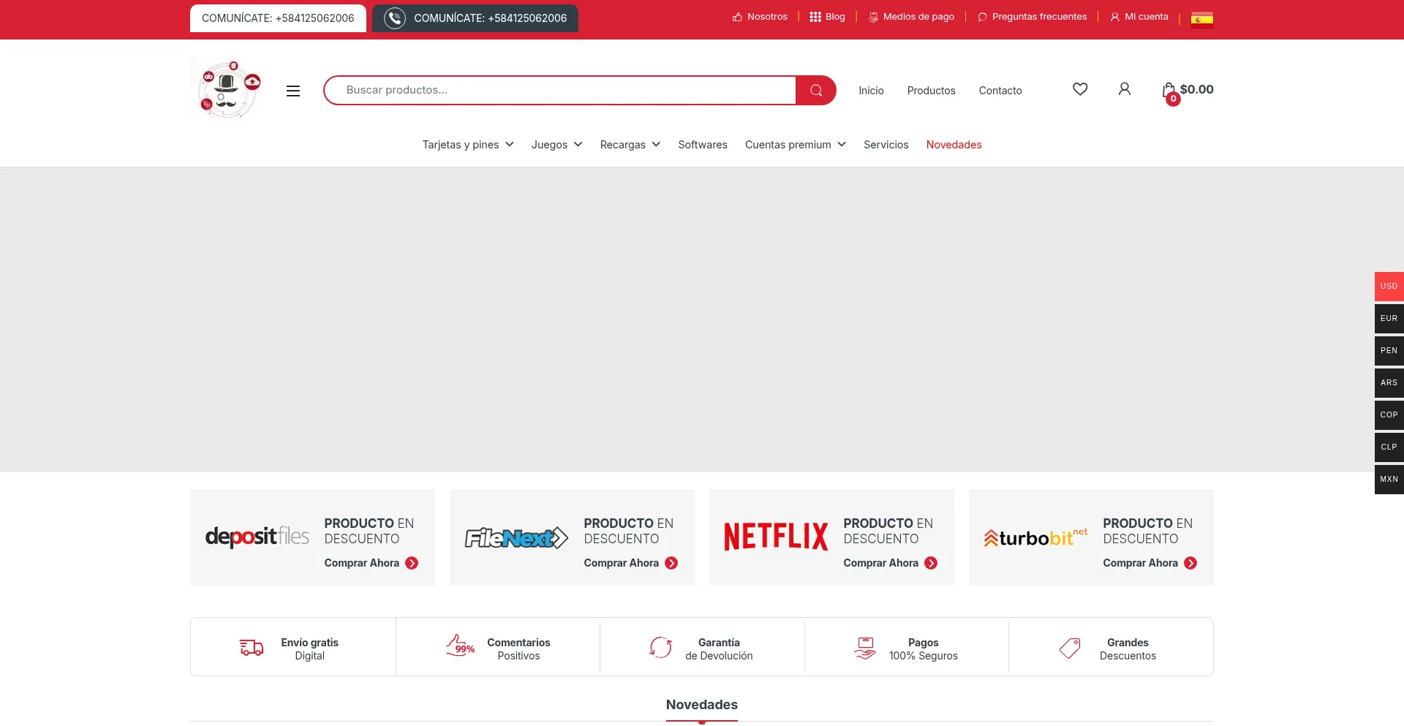Click Comprar Ahora on Netflix banner
This screenshot has height=726, width=1404.
point(890,563)
